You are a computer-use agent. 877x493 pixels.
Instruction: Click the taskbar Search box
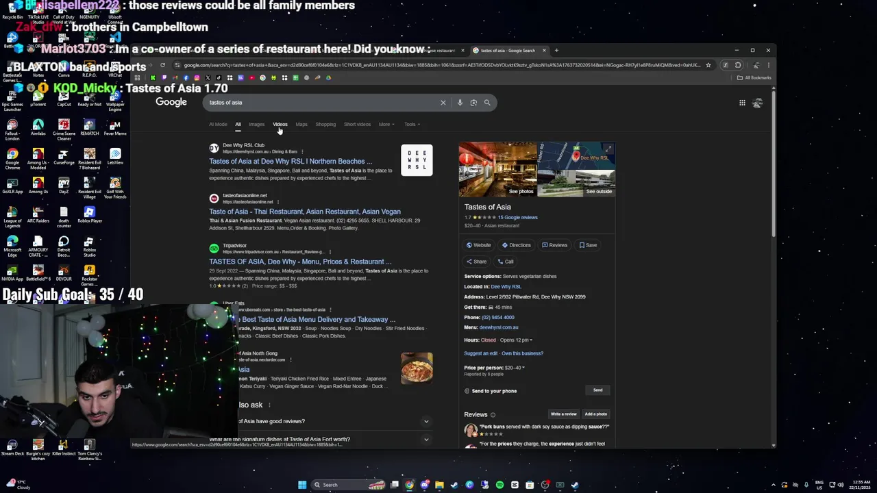click(347, 485)
